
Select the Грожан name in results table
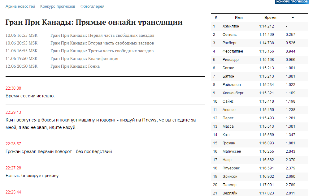229,143
